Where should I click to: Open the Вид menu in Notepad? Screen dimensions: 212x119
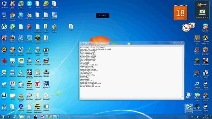click(x=98, y=46)
